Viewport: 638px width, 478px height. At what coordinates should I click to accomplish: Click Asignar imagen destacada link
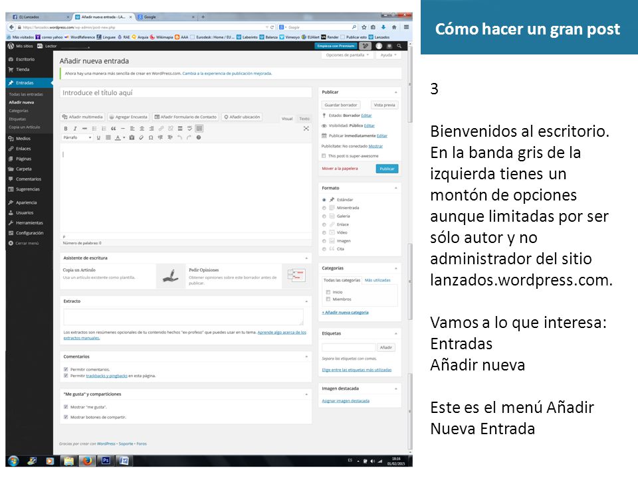[x=346, y=401]
